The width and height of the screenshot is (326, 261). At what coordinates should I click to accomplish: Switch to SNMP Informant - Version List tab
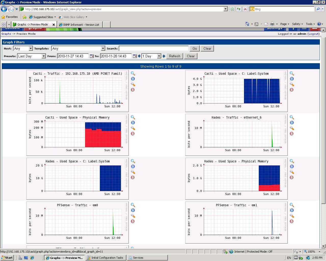80,24
